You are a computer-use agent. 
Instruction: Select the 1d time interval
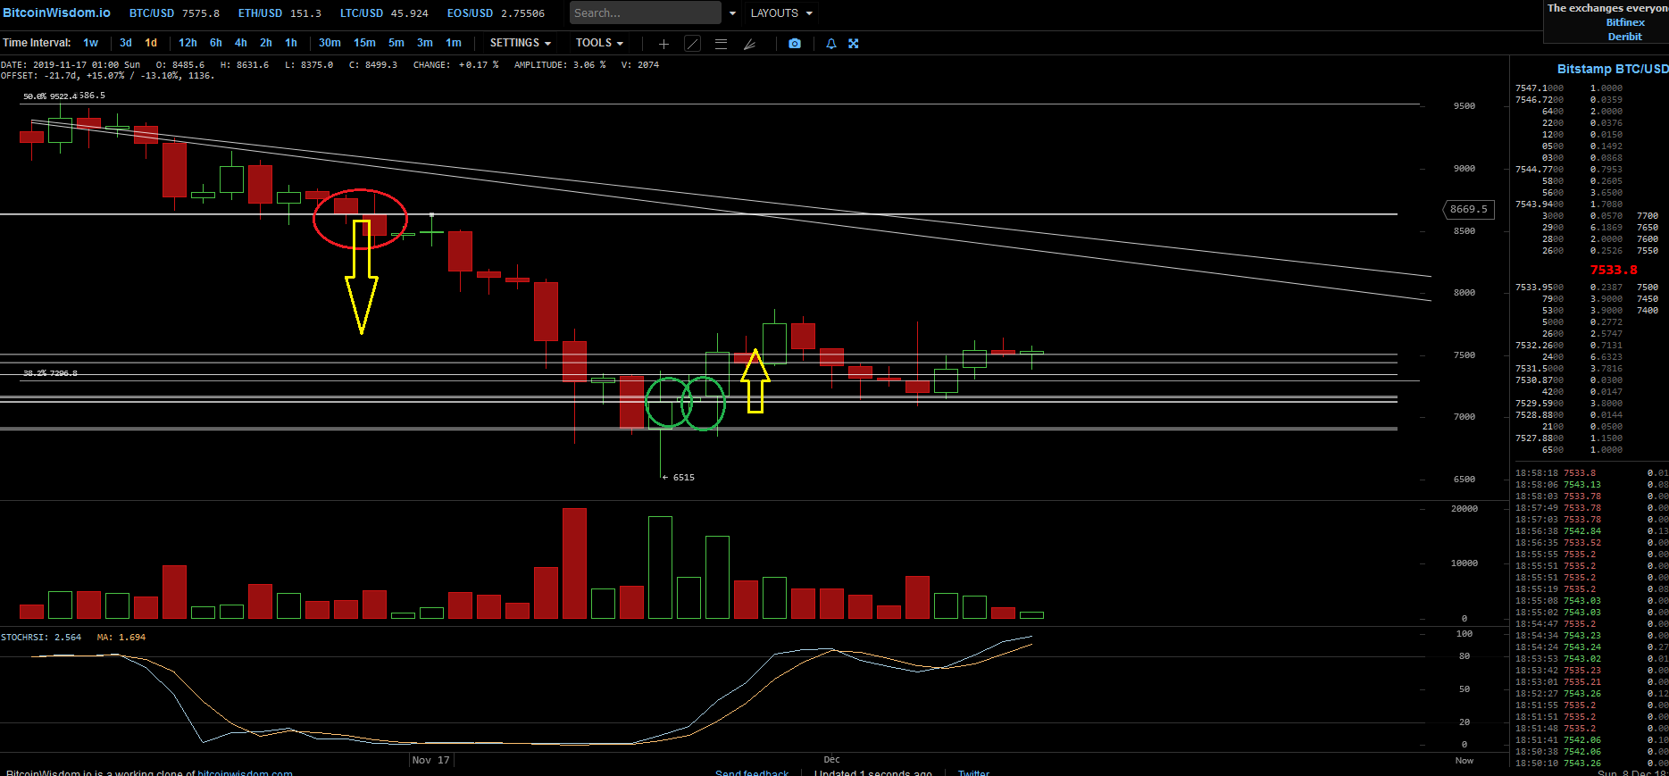pyautogui.click(x=151, y=43)
